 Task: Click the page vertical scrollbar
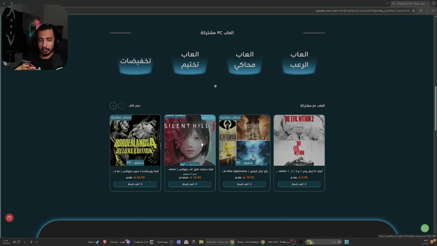[x=435, y=108]
